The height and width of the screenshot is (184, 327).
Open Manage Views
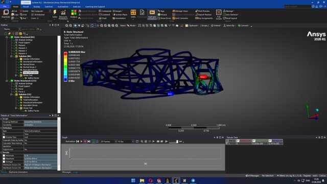[180, 11]
